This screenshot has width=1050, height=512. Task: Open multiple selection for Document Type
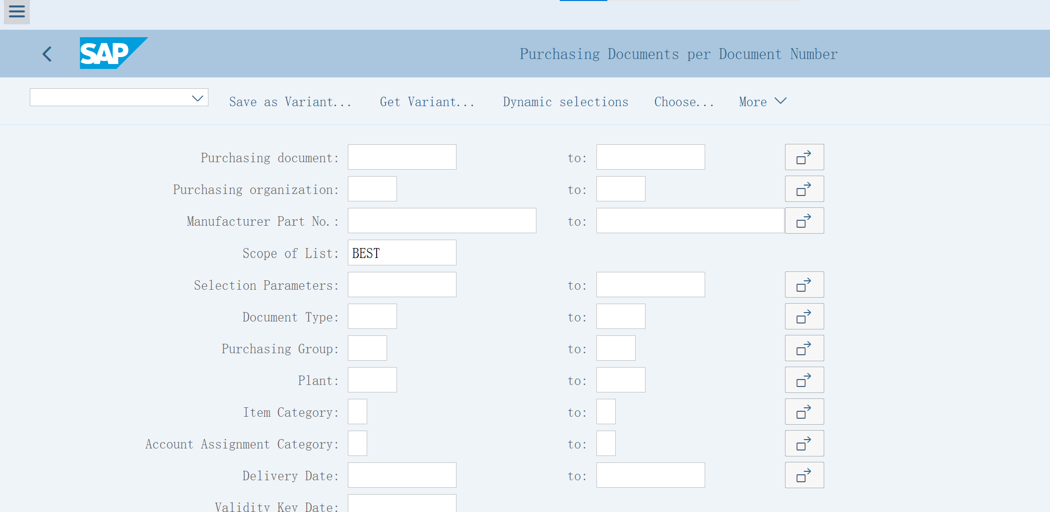[x=804, y=316]
